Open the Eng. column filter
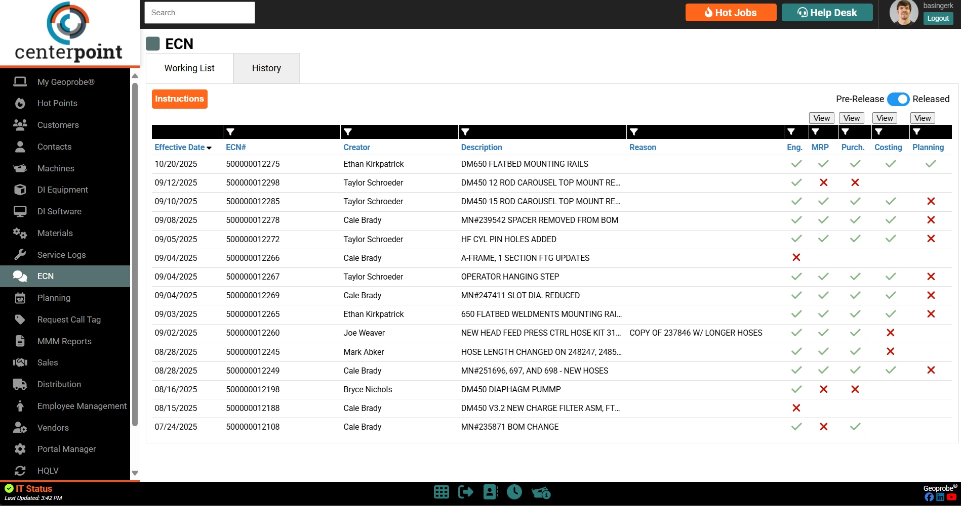The height and width of the screenshot is (506, 961). pyautogui.click(x=791, y=132)
